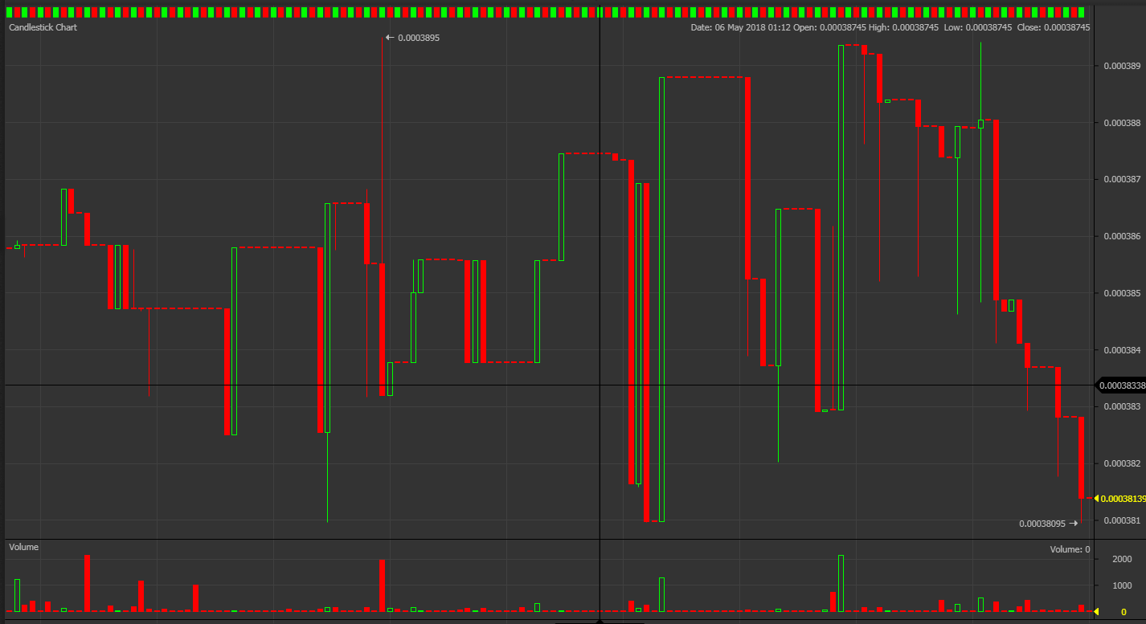Select the tall grey hollow candle reaching 0.0003893

click(x=841, y=227)
